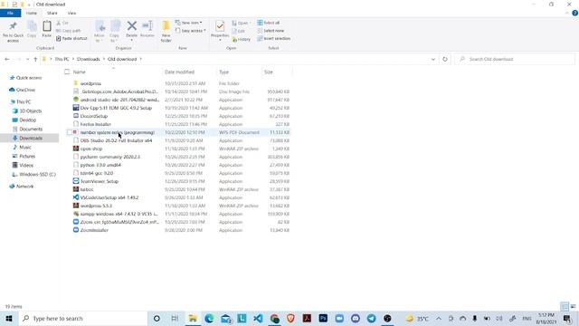Click the Copy ribbon icon
This screenshot has width=579, height=326.
click(32, 29)
